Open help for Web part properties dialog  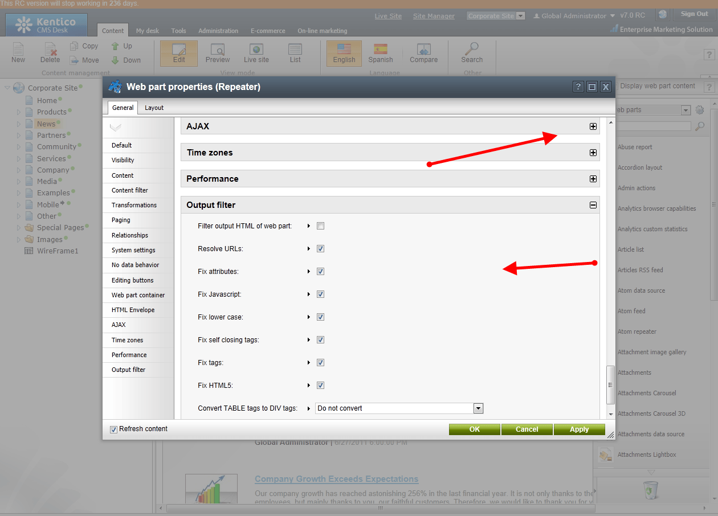pos(578,87)
